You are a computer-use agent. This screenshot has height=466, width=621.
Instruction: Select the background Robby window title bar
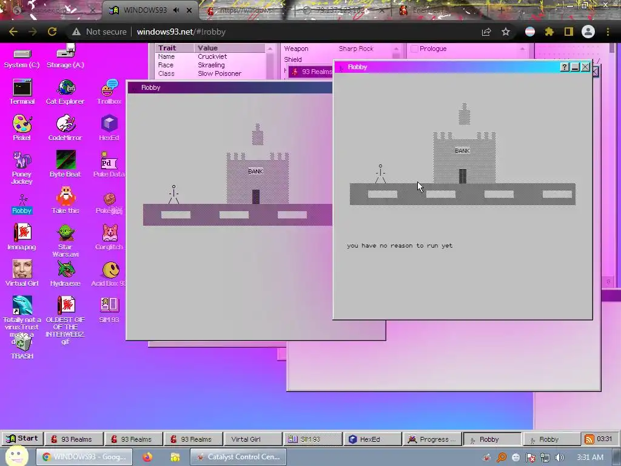point(230,87)
